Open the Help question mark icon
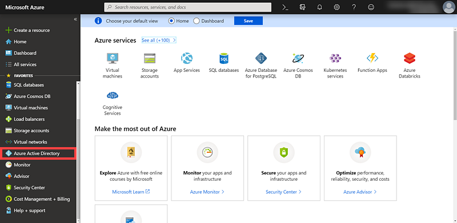Image resolution: width=457 pixels, height=223 pixels. (x=354, y=7)
